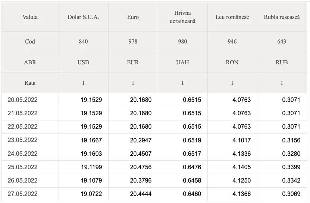Select the RON rate 4.1336
This screenshot has height=203, width=310.
click(242, 154)
